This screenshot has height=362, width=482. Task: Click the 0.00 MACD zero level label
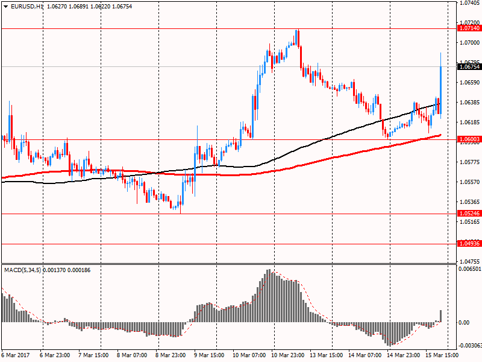tap(464, 323)
